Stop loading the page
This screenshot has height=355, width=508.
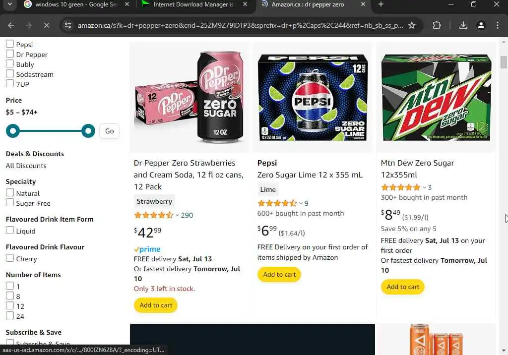click(x=46, y=25)
